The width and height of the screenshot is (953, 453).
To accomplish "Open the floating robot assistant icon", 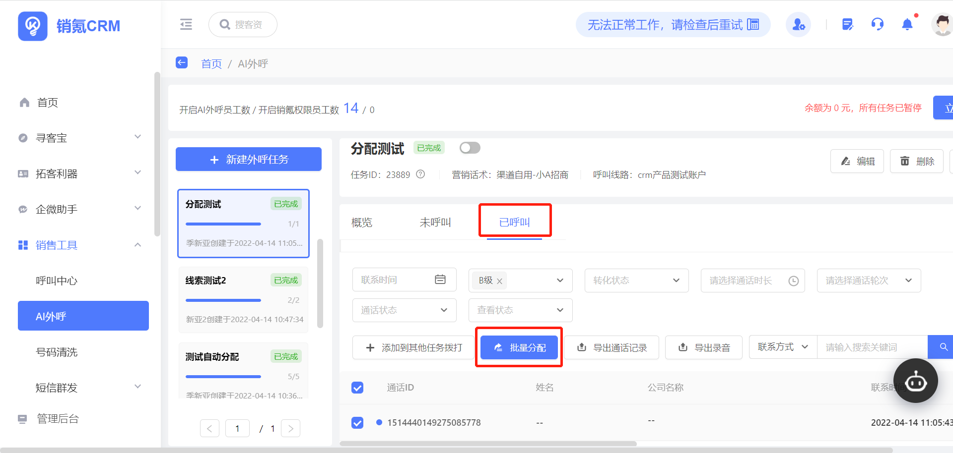I will pyautogui.click(x=915, y=381).
